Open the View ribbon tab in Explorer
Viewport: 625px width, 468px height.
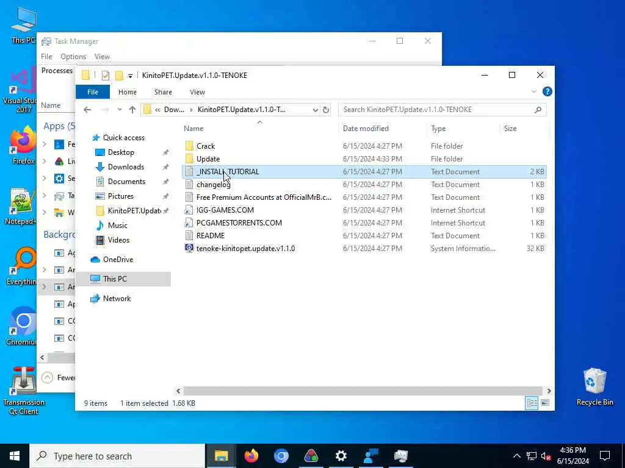pos(197,92)
